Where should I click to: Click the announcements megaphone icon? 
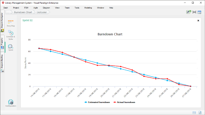[x=189, y=12]
